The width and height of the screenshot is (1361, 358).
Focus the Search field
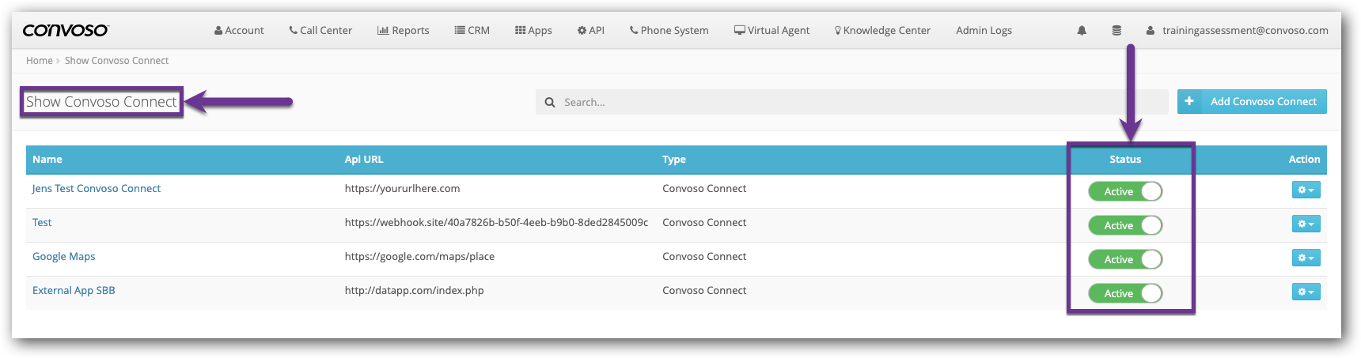click(x=852, y=102)
